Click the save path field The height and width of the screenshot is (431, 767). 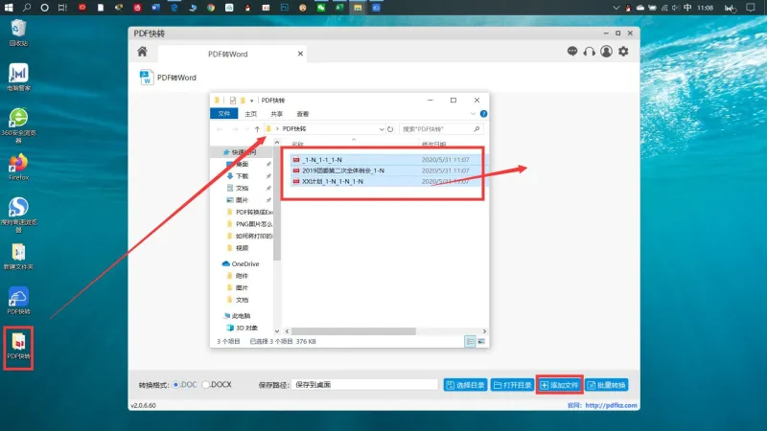click(x=364, y=385)
